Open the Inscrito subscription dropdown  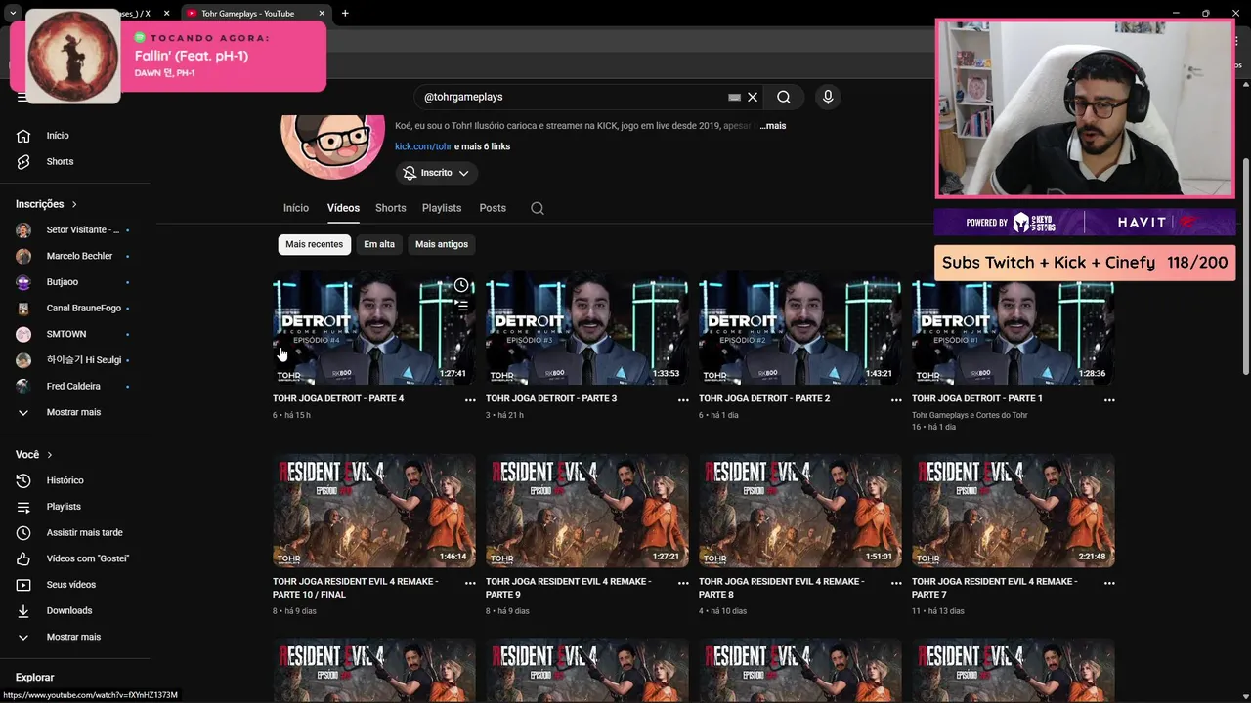pyautogui.click(x=437, y=173)
